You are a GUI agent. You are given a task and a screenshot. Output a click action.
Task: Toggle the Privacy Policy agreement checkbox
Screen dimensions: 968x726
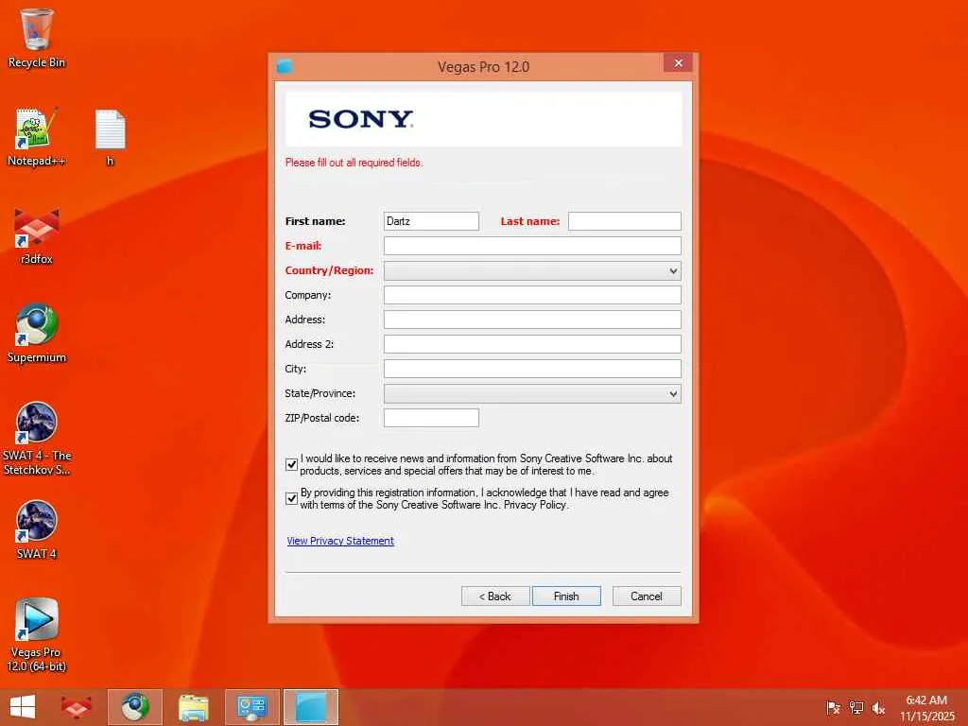(292, 498)
